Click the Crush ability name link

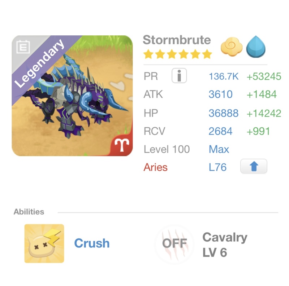(x=92, y=243)
